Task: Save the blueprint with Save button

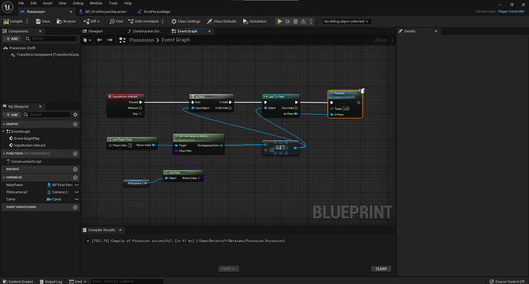Action: (43, 21)
